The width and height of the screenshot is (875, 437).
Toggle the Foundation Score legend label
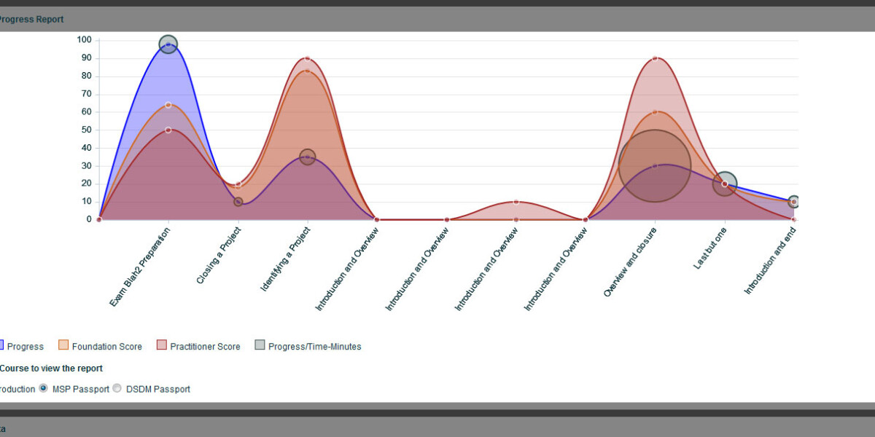[106, 347]
